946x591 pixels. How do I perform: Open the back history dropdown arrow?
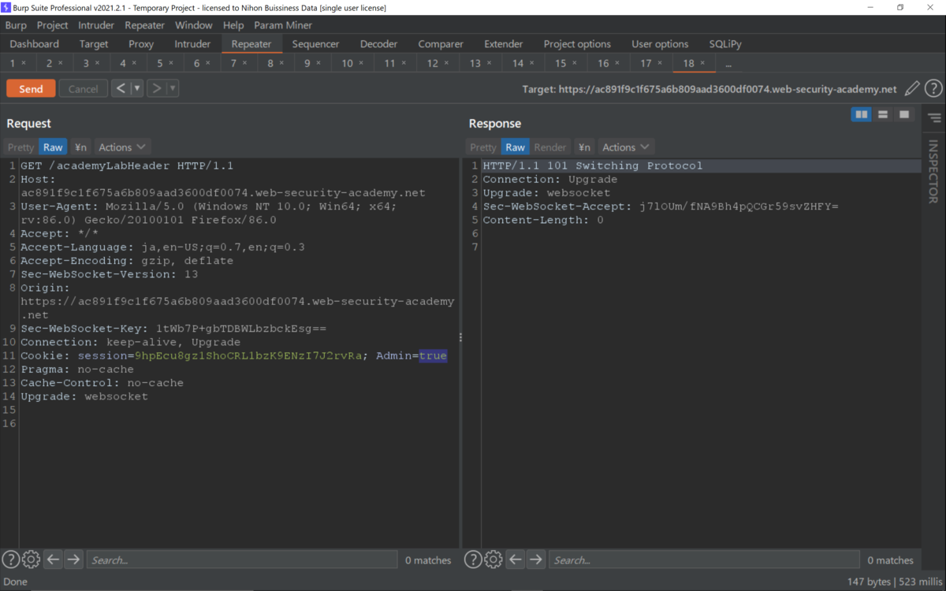click(137, 88)
